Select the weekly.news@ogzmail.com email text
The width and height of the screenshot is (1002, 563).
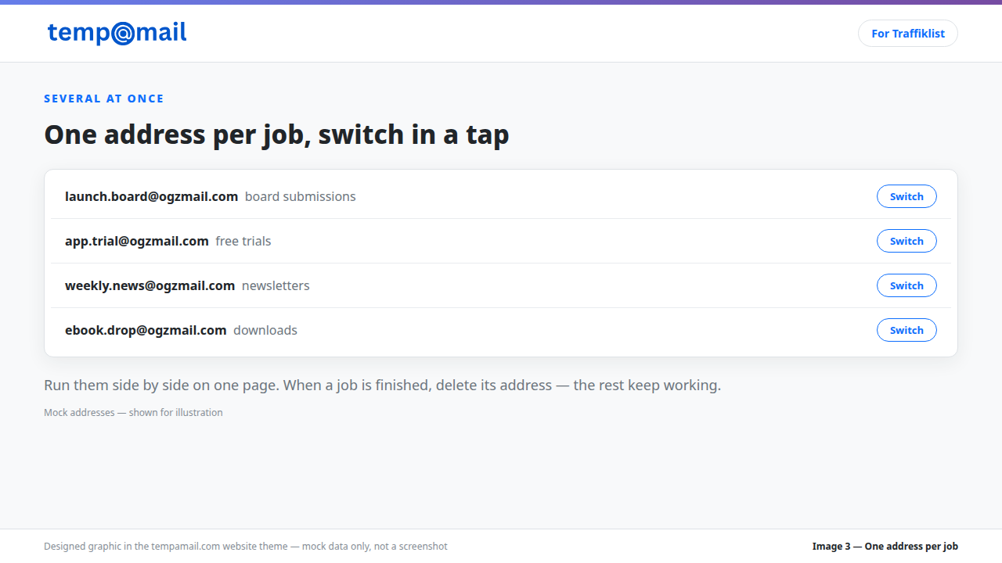(150, 285)
